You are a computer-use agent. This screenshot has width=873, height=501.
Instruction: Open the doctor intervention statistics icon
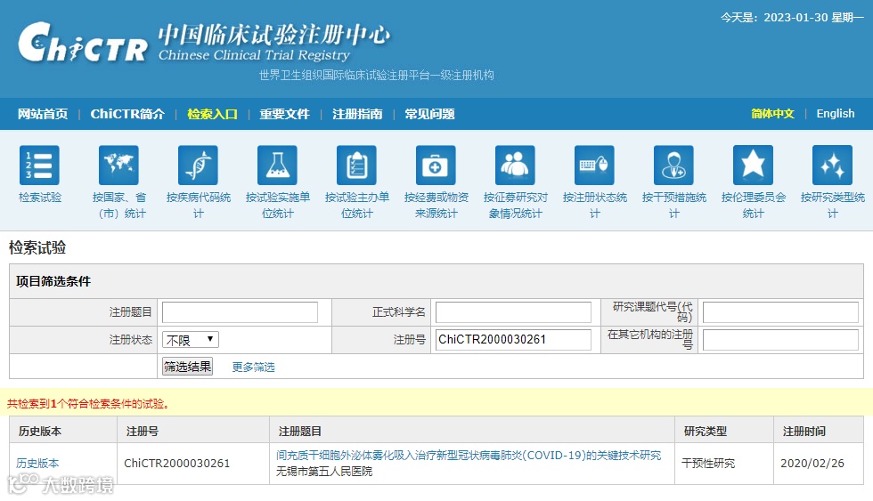click(x=673, y=166)
